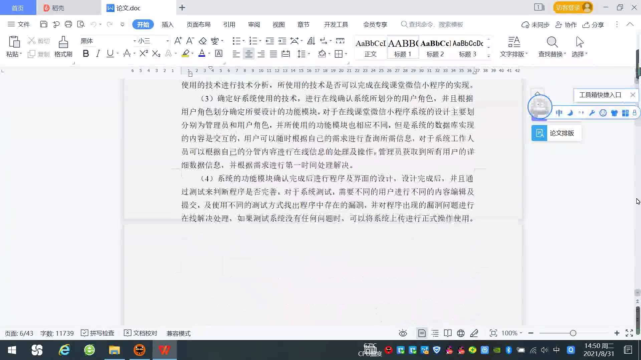The height and width of the screenshot is (360, 641).
Task: Open the font name 黑体 dropdown
Action: click(x=135, y=41)
